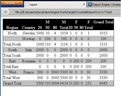The height and width of the screenshot is (96, 121).
Task: Click Sweden's M Total value 1014
Action: [x=64, y=33]
